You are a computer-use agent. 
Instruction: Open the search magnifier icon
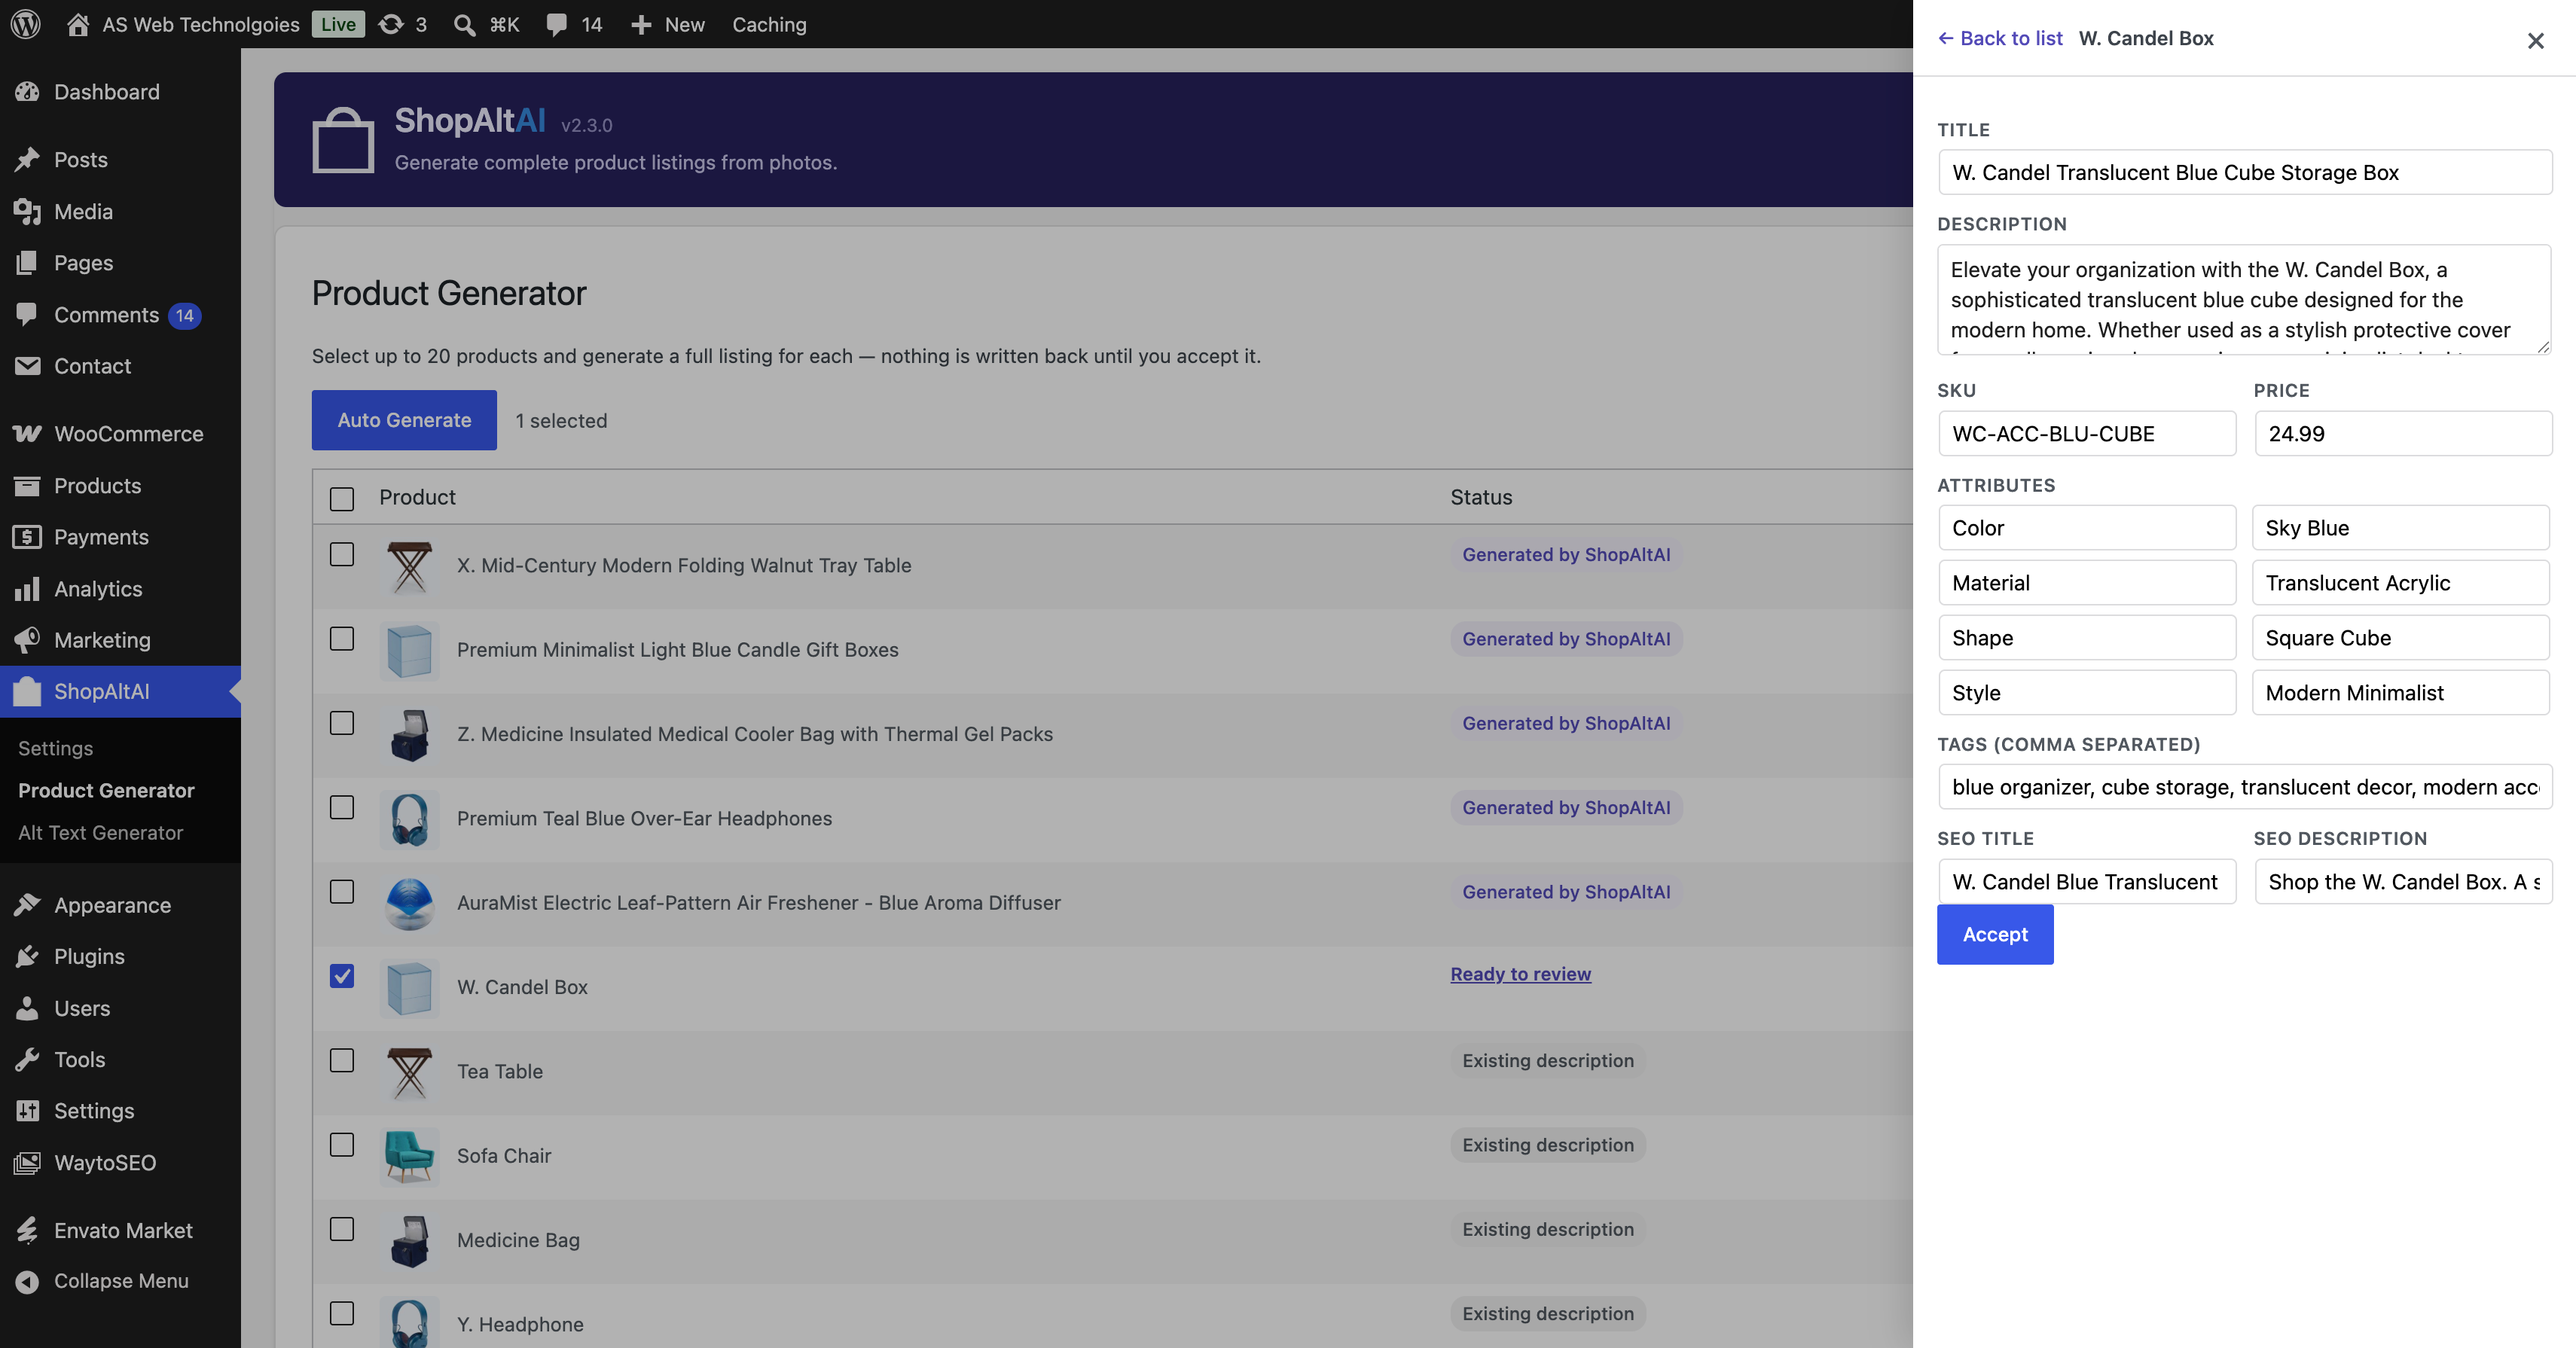464,24
